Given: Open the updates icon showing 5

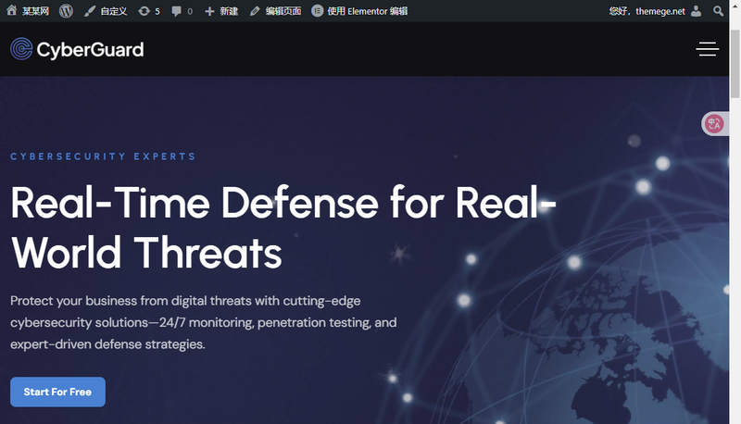Looking at the screenshot, I should (x=149, y=11).
